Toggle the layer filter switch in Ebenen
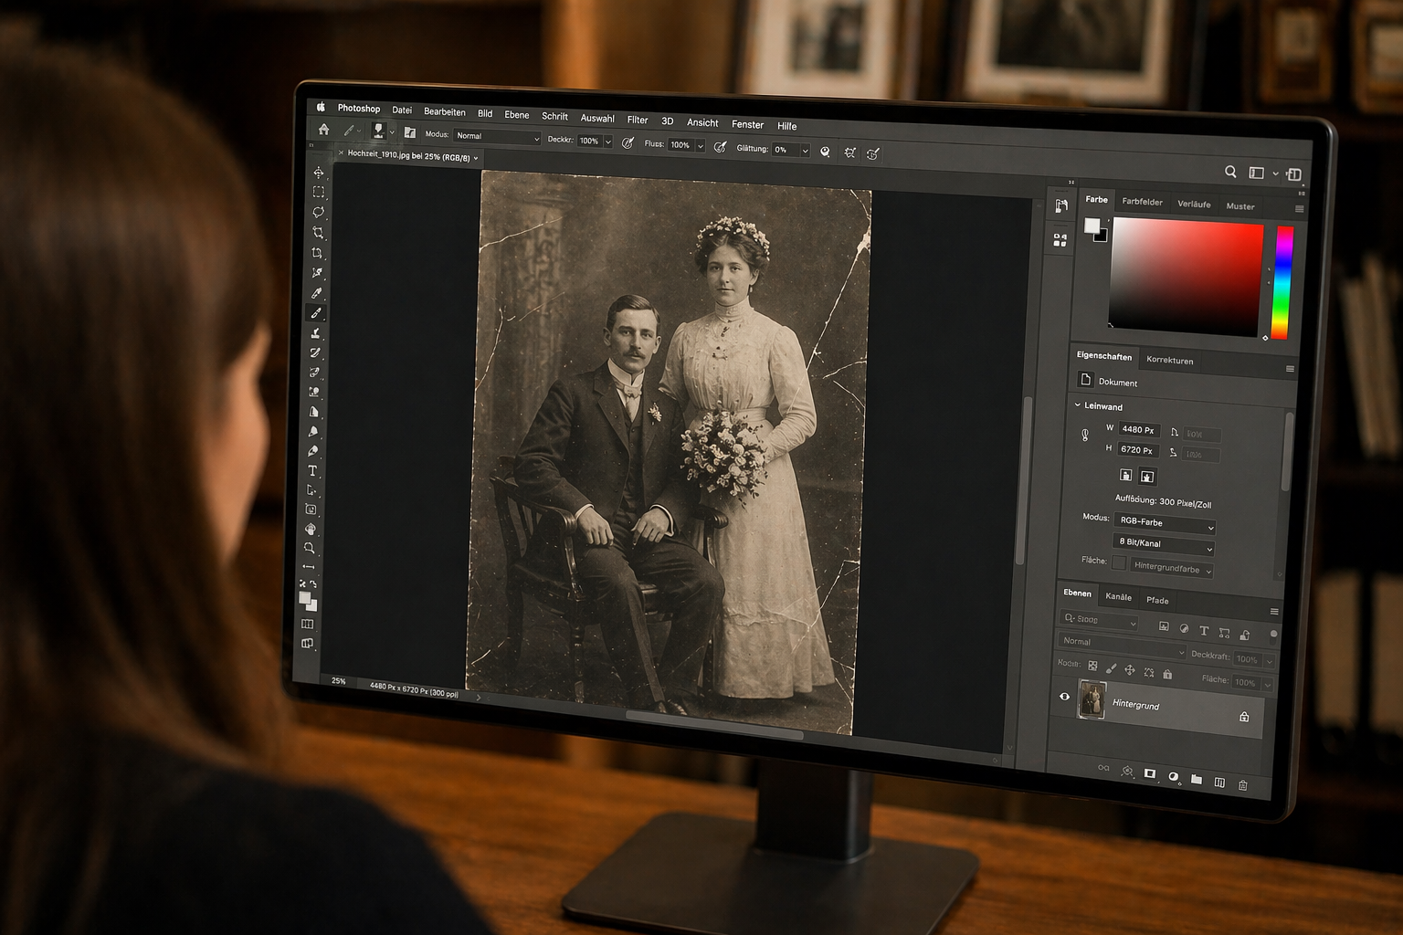 [1273, 635]
